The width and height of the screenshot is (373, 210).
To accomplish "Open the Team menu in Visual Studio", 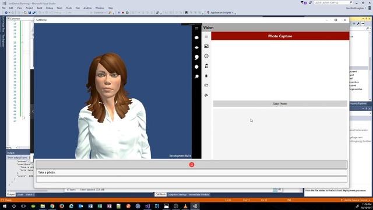I will click(x=59, y=8).
